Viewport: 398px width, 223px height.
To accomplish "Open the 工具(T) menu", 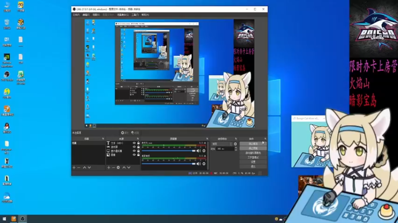I will point(135,15).
